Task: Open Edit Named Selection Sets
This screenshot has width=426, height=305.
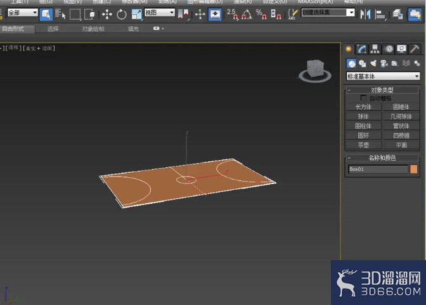Action: pos(293,14)
